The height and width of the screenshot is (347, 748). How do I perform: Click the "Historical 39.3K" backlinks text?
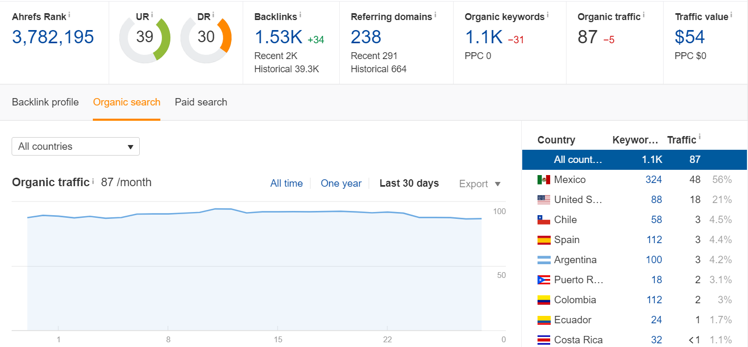286,69
